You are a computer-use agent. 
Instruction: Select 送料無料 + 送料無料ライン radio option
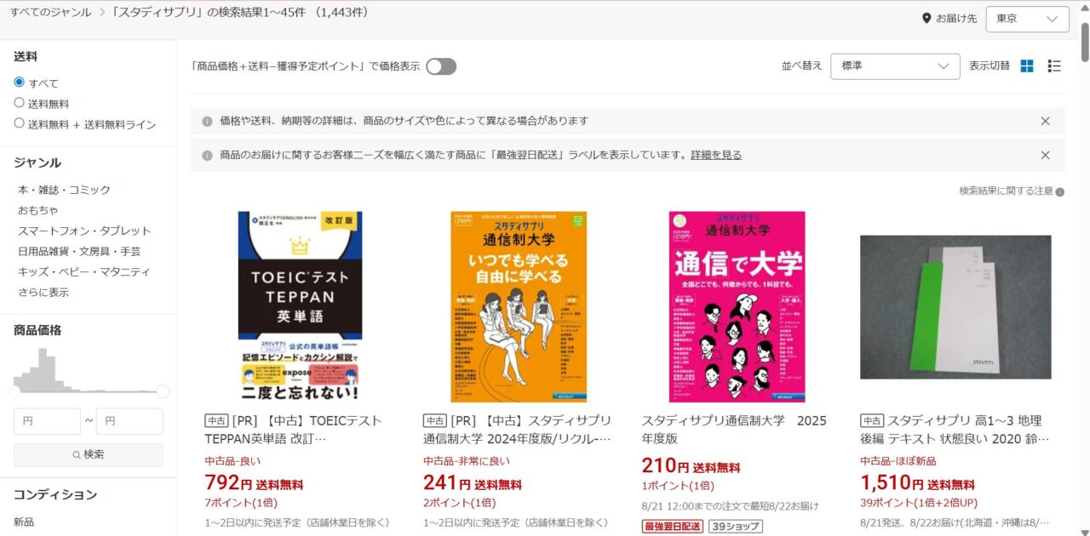tap(20, 123)
